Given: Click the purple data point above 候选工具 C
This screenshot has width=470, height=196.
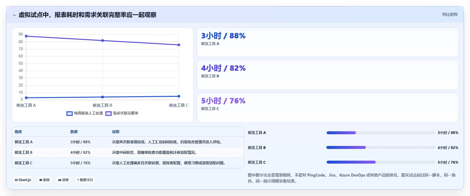Looking at the screenshot, I should click(x=179, y=45).
